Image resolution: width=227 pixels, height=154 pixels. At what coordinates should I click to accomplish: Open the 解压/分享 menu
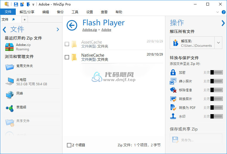coord(27,12)
